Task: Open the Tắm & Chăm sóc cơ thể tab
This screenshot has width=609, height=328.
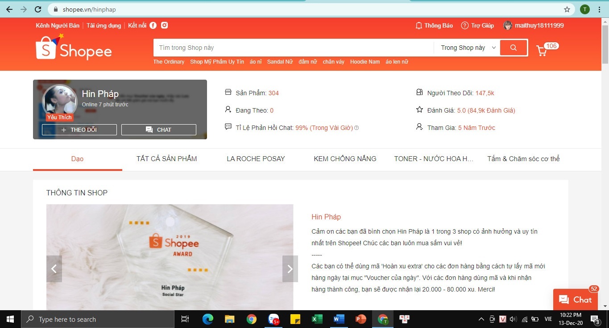Action: [x=524, y=159]
